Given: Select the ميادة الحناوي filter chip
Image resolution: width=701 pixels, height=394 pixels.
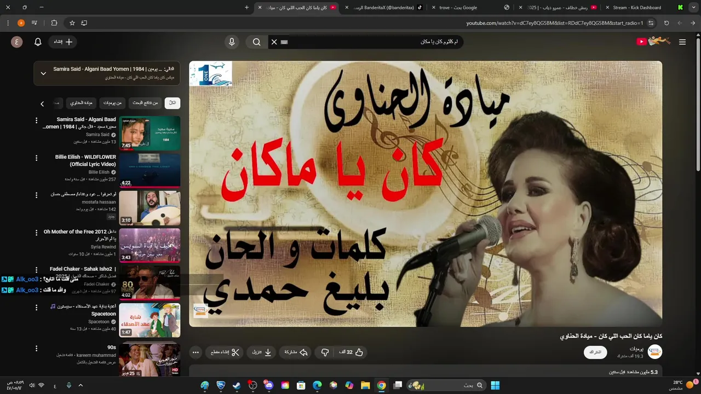Looking at the screenshot, I should point(82,103).
